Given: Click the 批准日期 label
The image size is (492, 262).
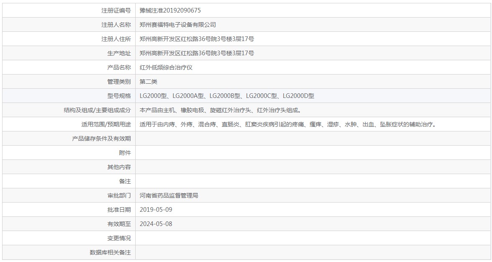Looking at the screenshot, I should coord(119,210).
